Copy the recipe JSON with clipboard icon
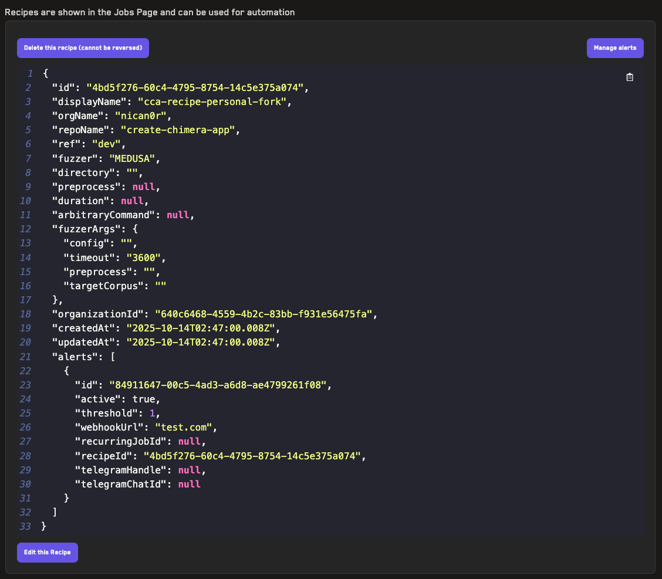The height and width of the screenshot is (579, 662). (x=630, y=77)
